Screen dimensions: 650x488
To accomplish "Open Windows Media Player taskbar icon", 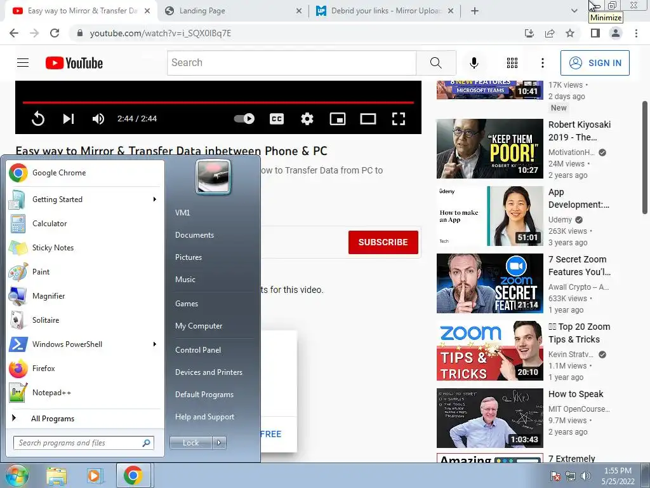I will coord(95,475).
